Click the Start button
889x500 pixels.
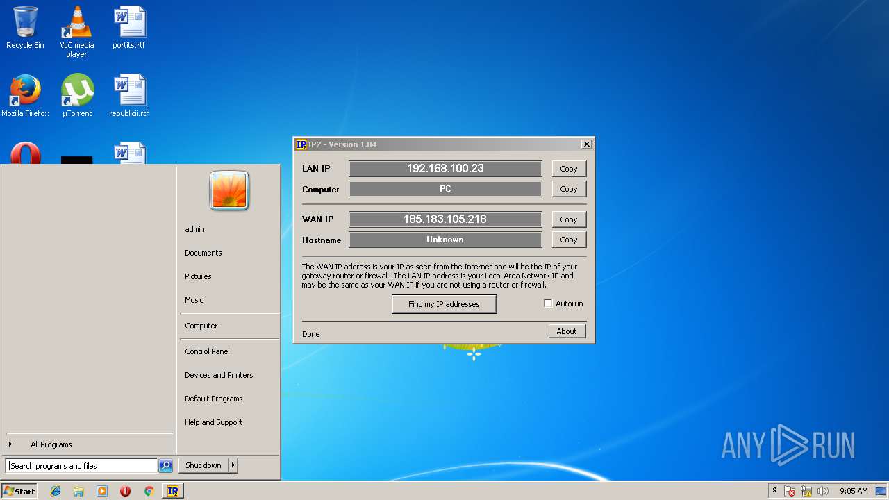[19, 491]
